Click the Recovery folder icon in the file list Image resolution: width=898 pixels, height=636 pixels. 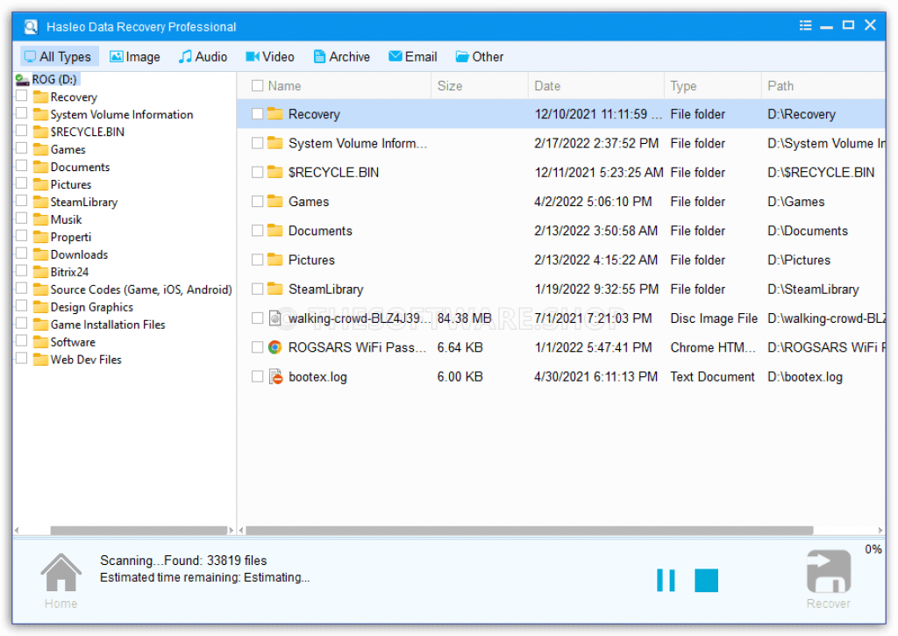click(x=274, y=113)
